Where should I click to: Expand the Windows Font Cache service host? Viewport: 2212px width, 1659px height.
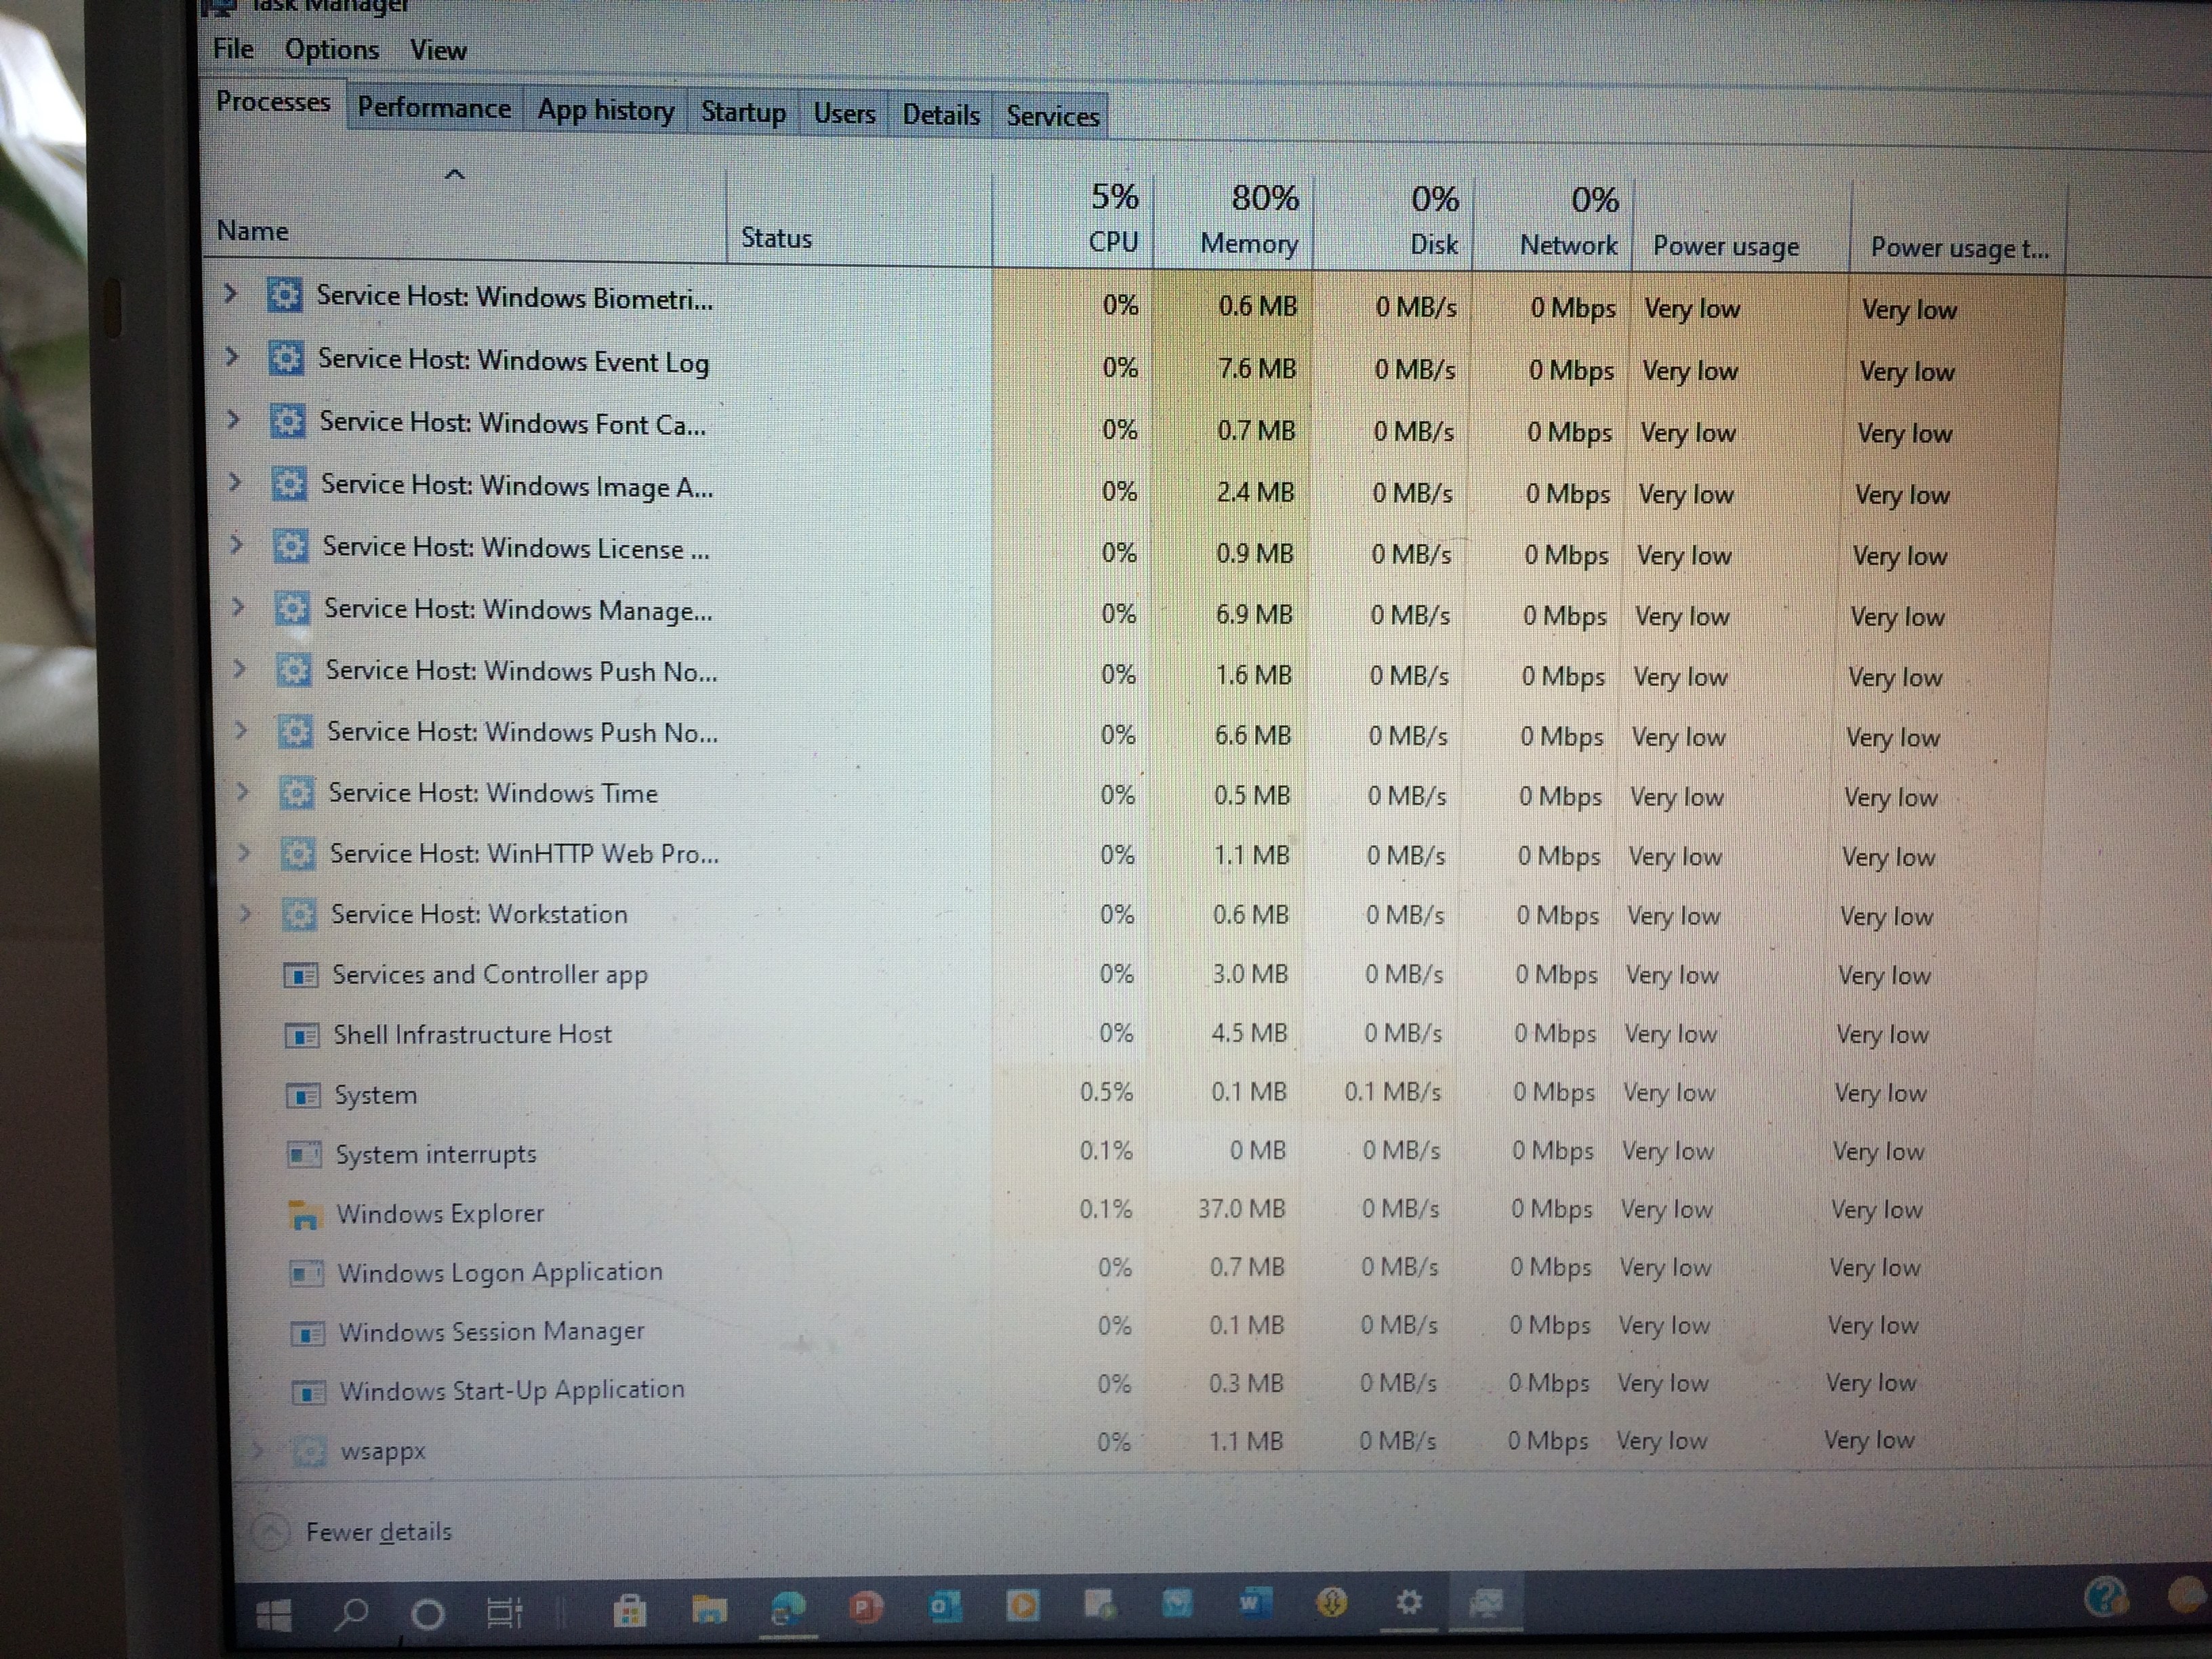click(x=234, y=420)
